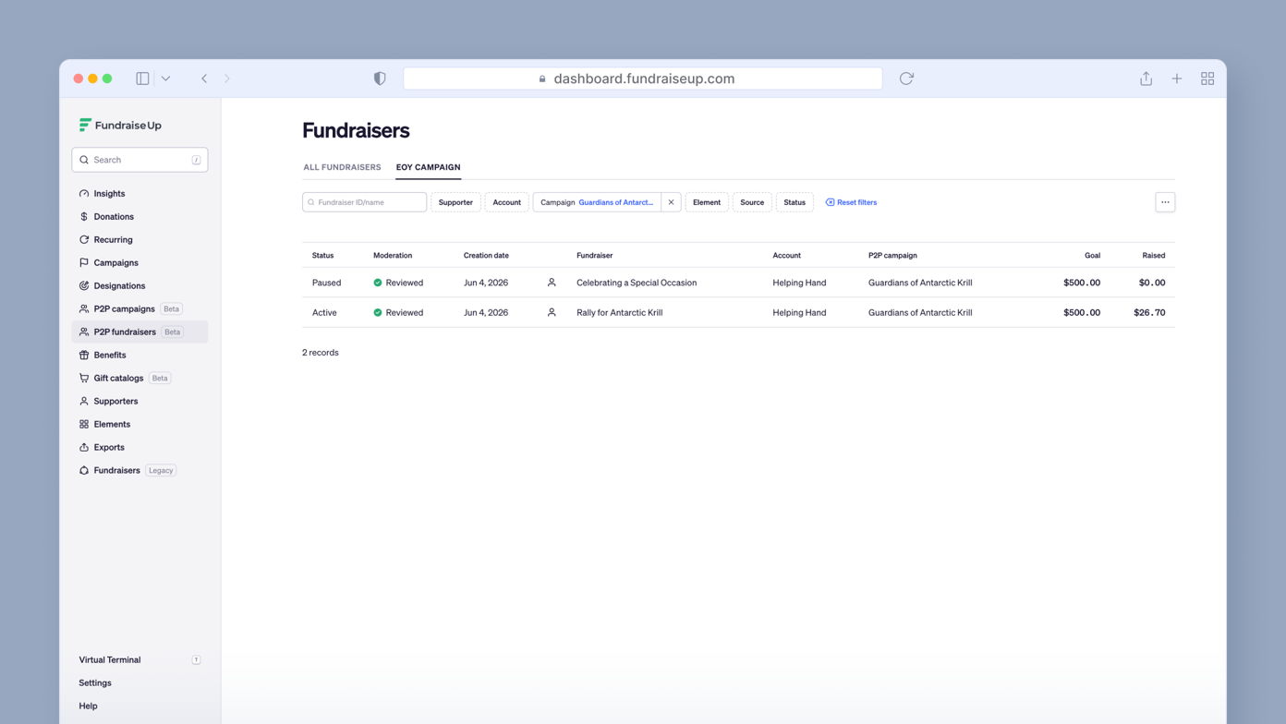Open the Status filter
The image size is (1286, 724).
(x=795, y=202)
